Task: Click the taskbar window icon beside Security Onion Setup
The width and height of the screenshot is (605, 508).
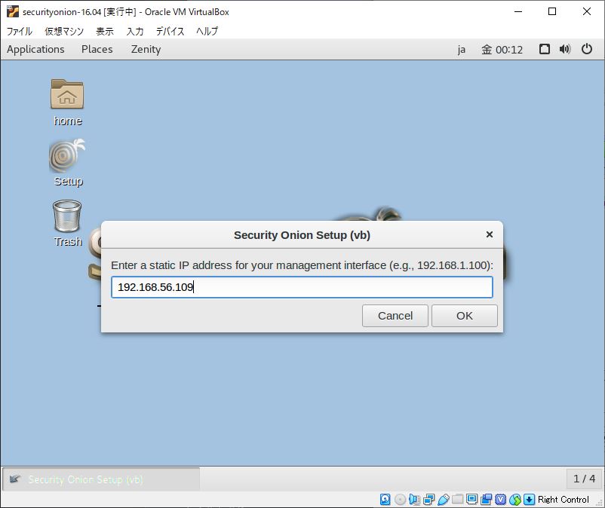Action: tap(14, 479)
